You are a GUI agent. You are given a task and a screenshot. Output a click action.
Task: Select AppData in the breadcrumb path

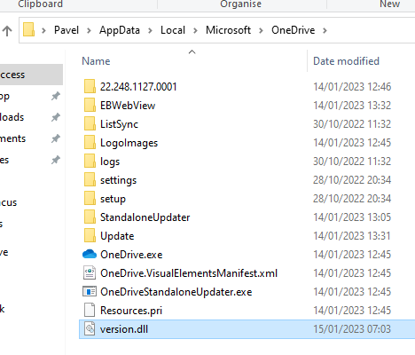click(x=120, y=30)
